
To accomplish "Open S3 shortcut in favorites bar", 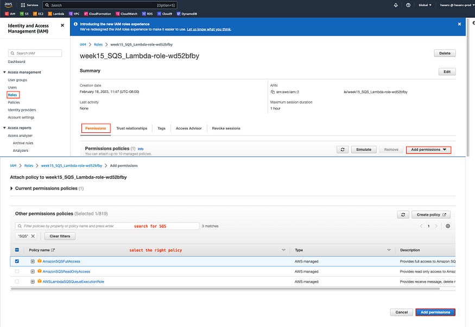I will pyautogui.click(x=24, y=14).
